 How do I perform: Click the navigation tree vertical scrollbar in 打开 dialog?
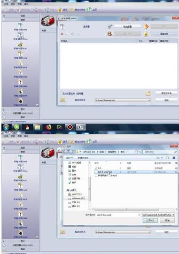pos(89,189)
